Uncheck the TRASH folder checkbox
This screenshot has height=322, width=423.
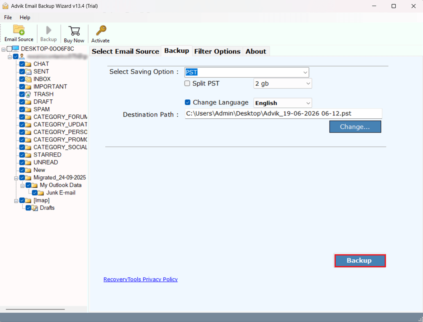point(22,94)
